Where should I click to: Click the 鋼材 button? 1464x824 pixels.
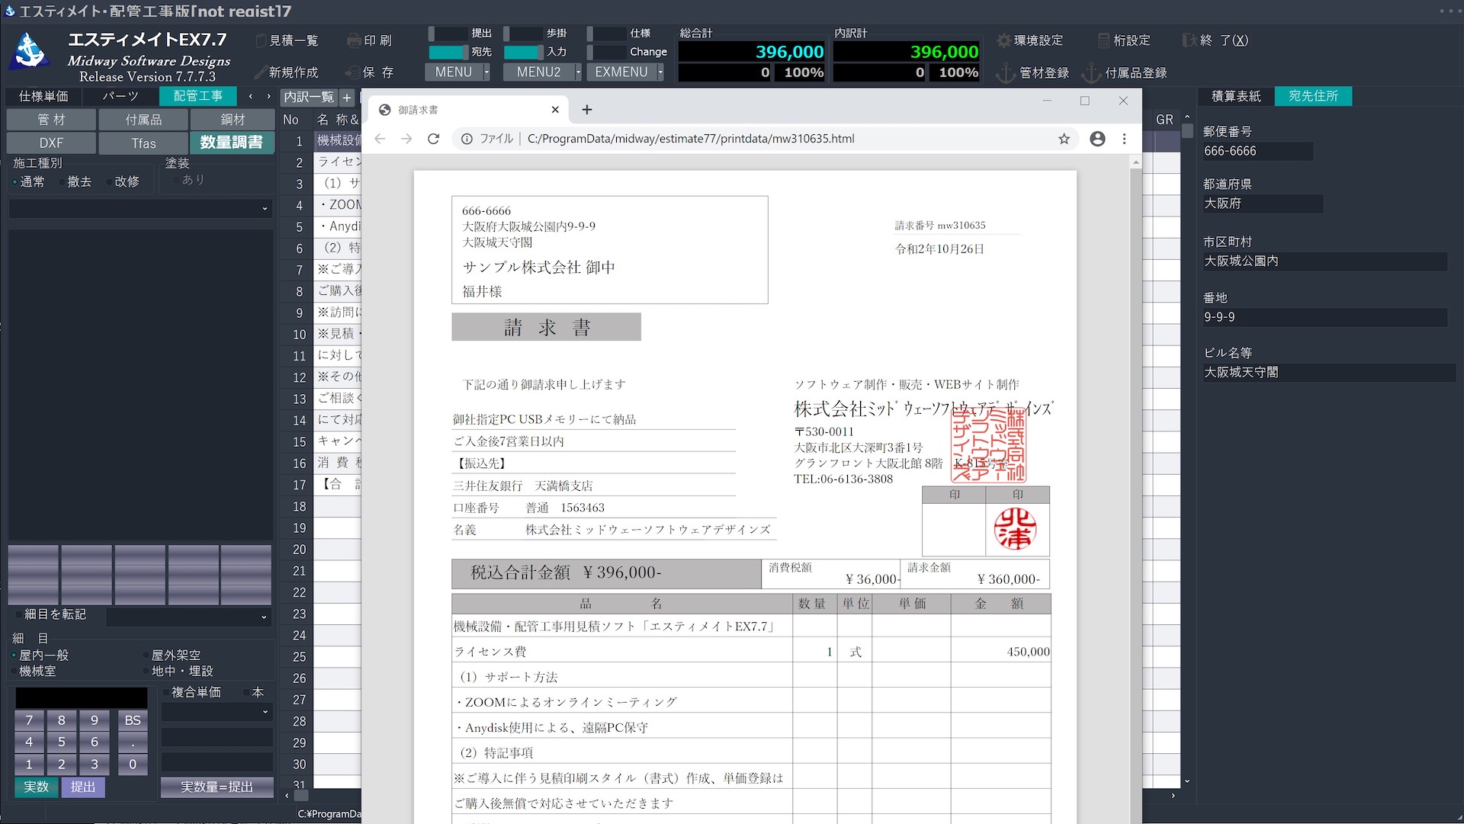[x=233, y=120]
